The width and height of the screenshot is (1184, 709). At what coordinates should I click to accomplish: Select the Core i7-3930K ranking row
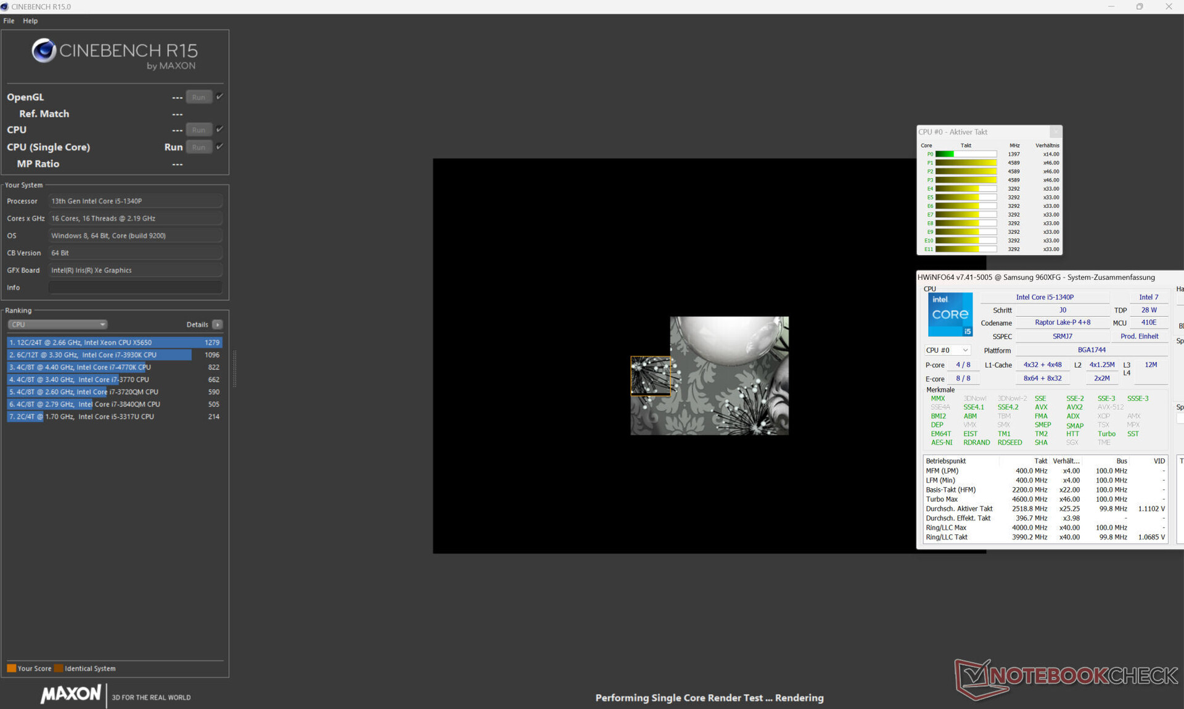coord(115,354)
